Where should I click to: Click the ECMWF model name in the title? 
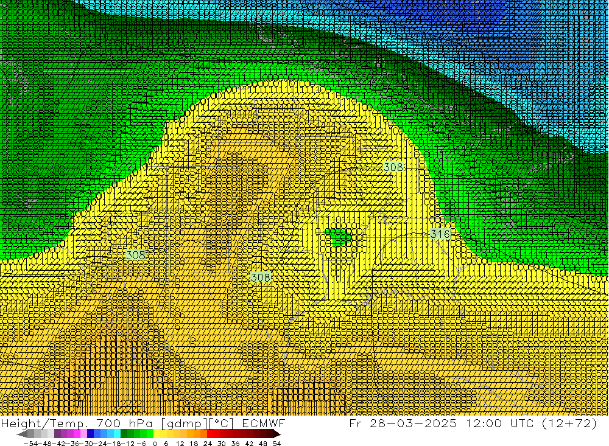(x=263, y=423)
